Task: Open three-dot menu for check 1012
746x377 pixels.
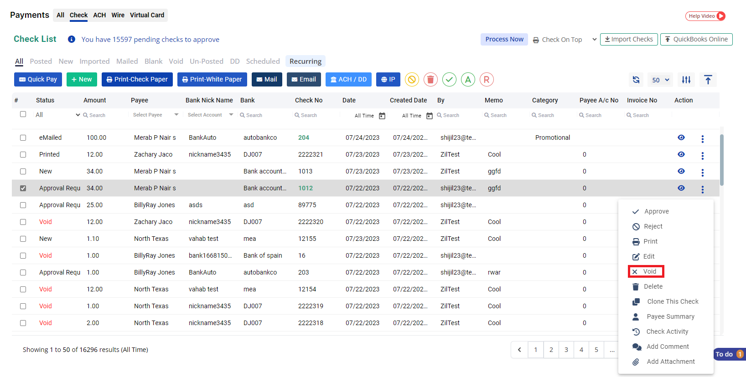Action: (x=702, y=189)
